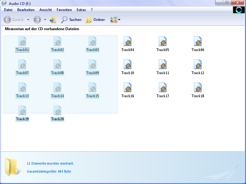Click the Track04 file name label
The width and height of the screenshot is (246, 184).
pyautogui.click(x=127, y=50)
